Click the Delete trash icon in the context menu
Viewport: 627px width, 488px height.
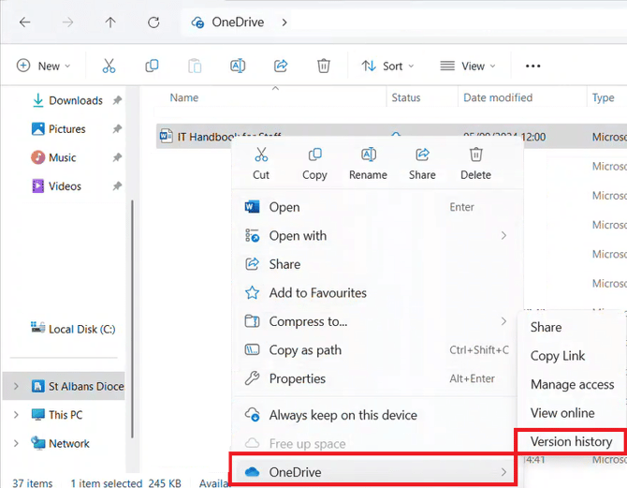475,155
